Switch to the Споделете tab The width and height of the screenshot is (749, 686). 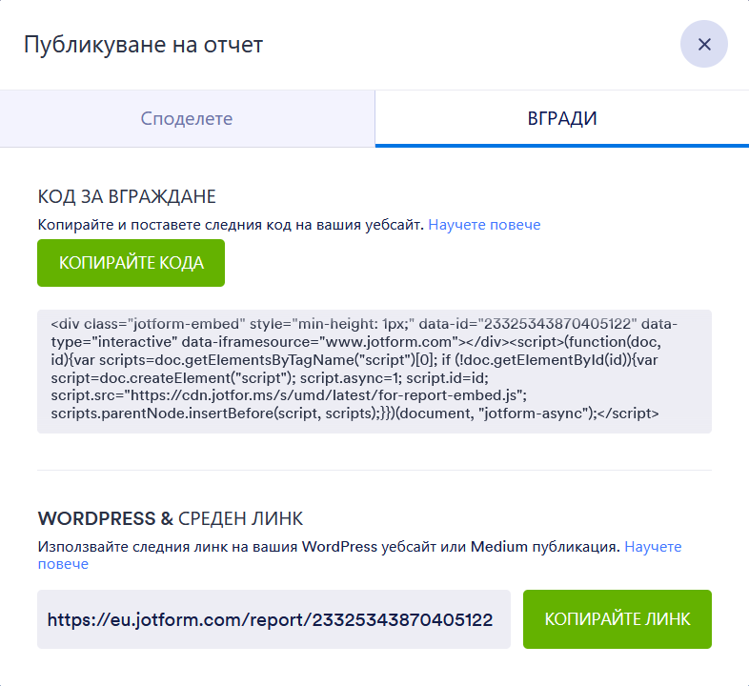(187, 118)
